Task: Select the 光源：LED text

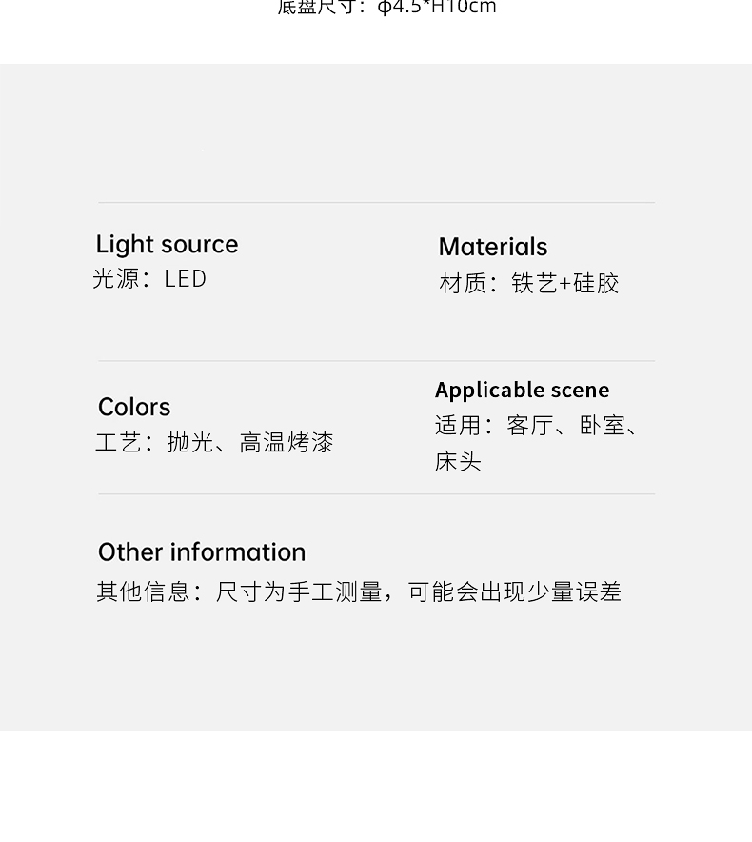Action: tap(149, 279)
